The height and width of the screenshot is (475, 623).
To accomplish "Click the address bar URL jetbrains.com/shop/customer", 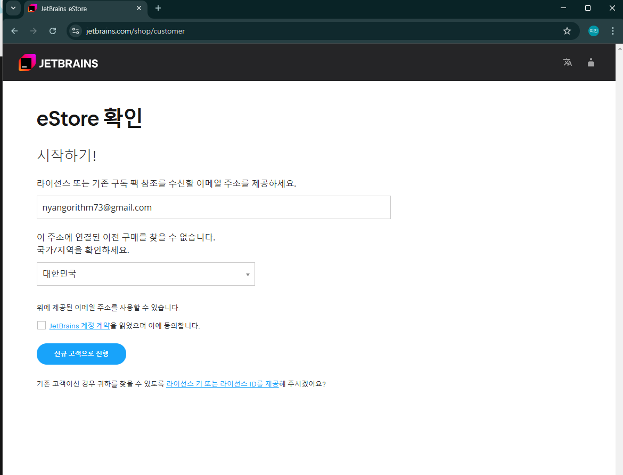I will point(135,31).
